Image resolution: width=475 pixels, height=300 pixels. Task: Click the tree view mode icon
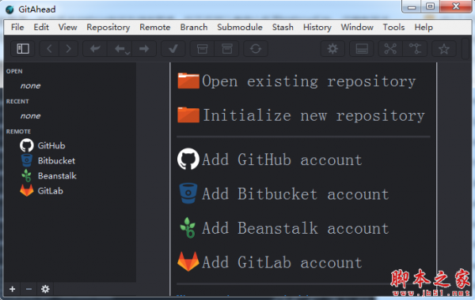415,49
